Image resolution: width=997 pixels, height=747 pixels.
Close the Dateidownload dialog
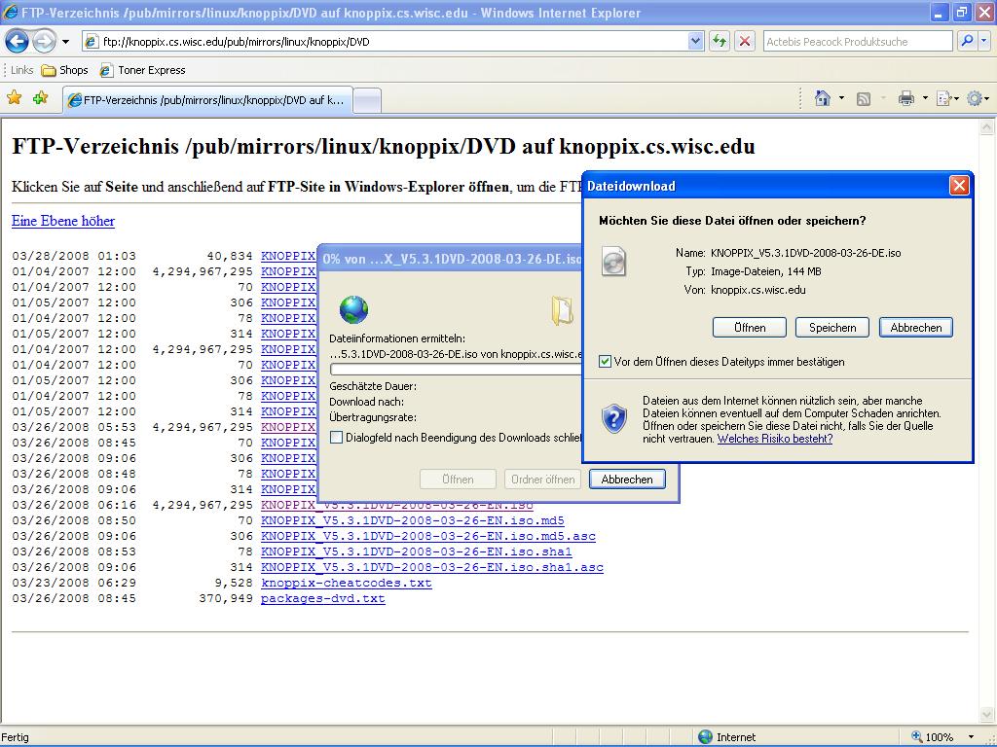click(x=959, y=186)
